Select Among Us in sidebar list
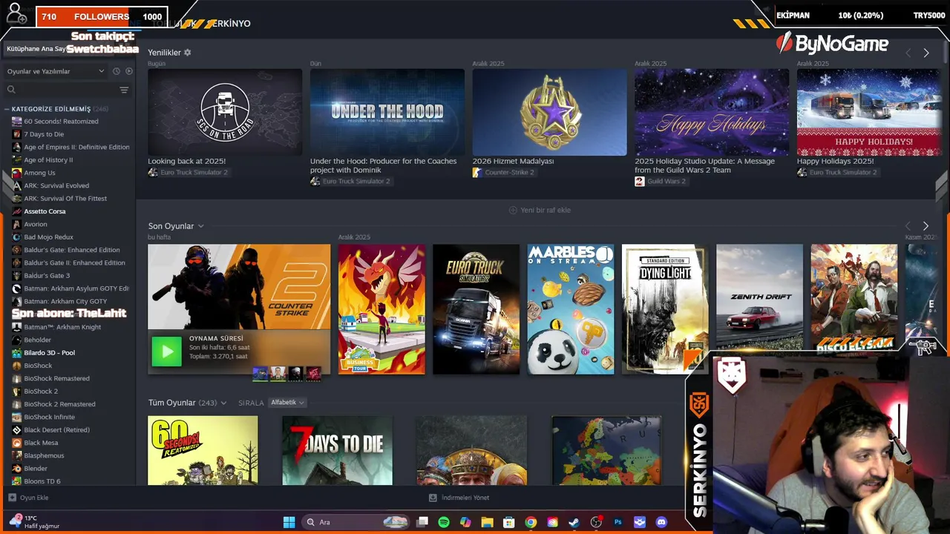Screen dimensions: 950x534 coord(39,173)
